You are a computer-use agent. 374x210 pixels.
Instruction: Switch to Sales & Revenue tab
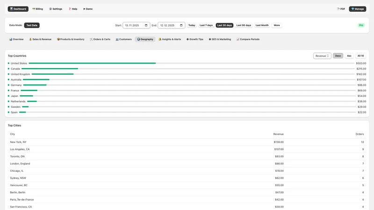[40, 39]
